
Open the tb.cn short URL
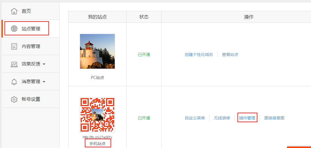pyautogui.click(x=97, y=137)
